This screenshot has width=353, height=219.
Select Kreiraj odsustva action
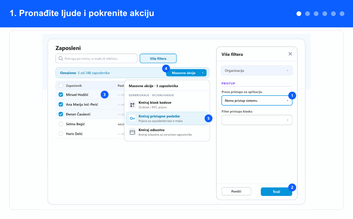(x=167, y=133)
